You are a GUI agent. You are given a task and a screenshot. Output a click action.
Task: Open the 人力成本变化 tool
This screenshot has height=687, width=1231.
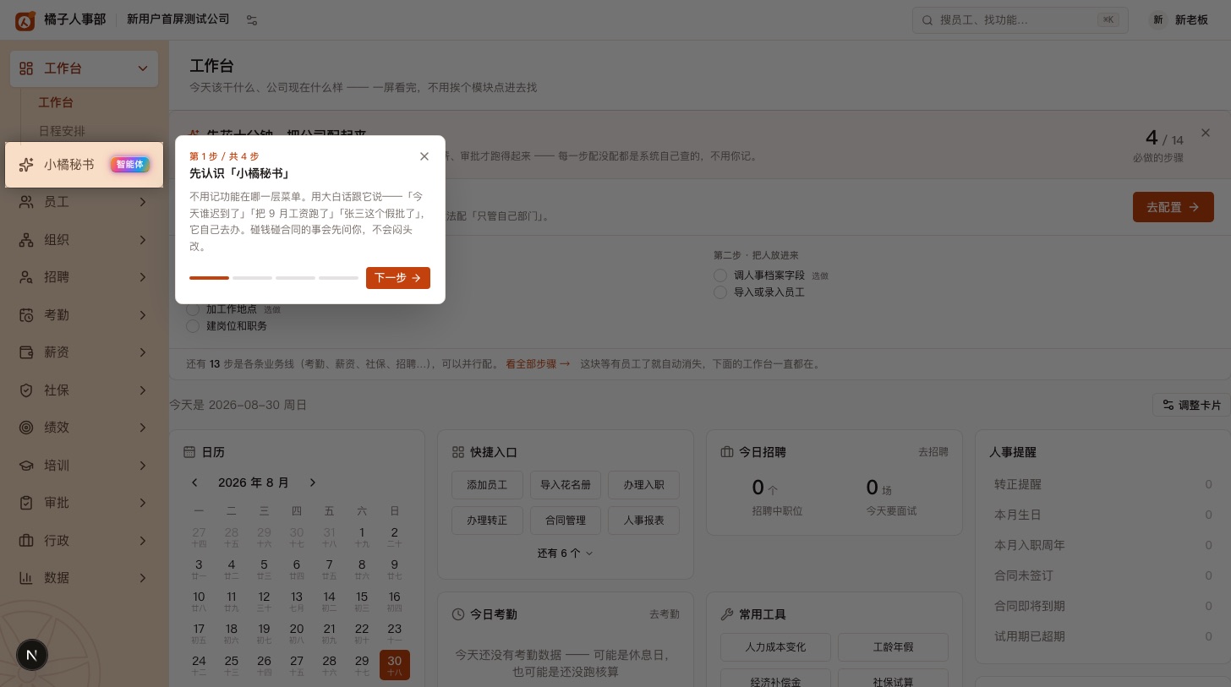pyautogui.click(x=775, y=647)
